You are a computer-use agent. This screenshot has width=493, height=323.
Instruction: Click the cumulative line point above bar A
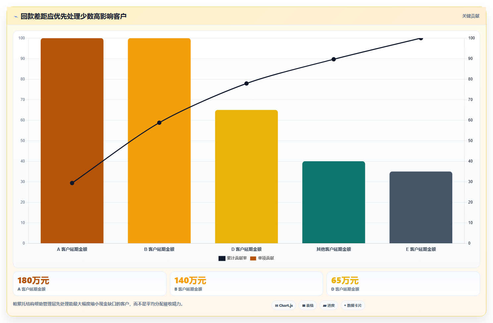click(72, 183)
